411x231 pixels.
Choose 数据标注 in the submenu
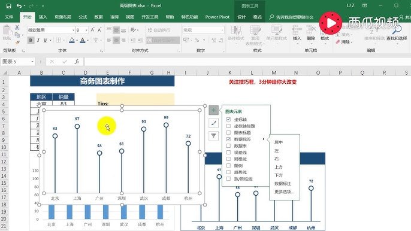[283, 184]
